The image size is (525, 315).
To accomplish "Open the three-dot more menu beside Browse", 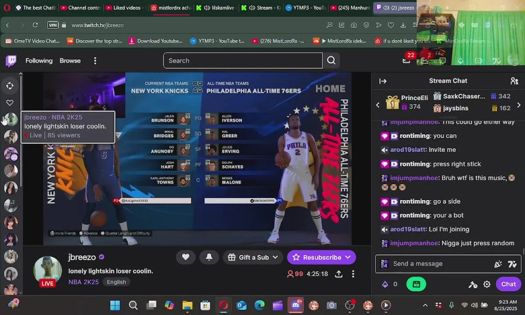I will [x=95, y=61].
